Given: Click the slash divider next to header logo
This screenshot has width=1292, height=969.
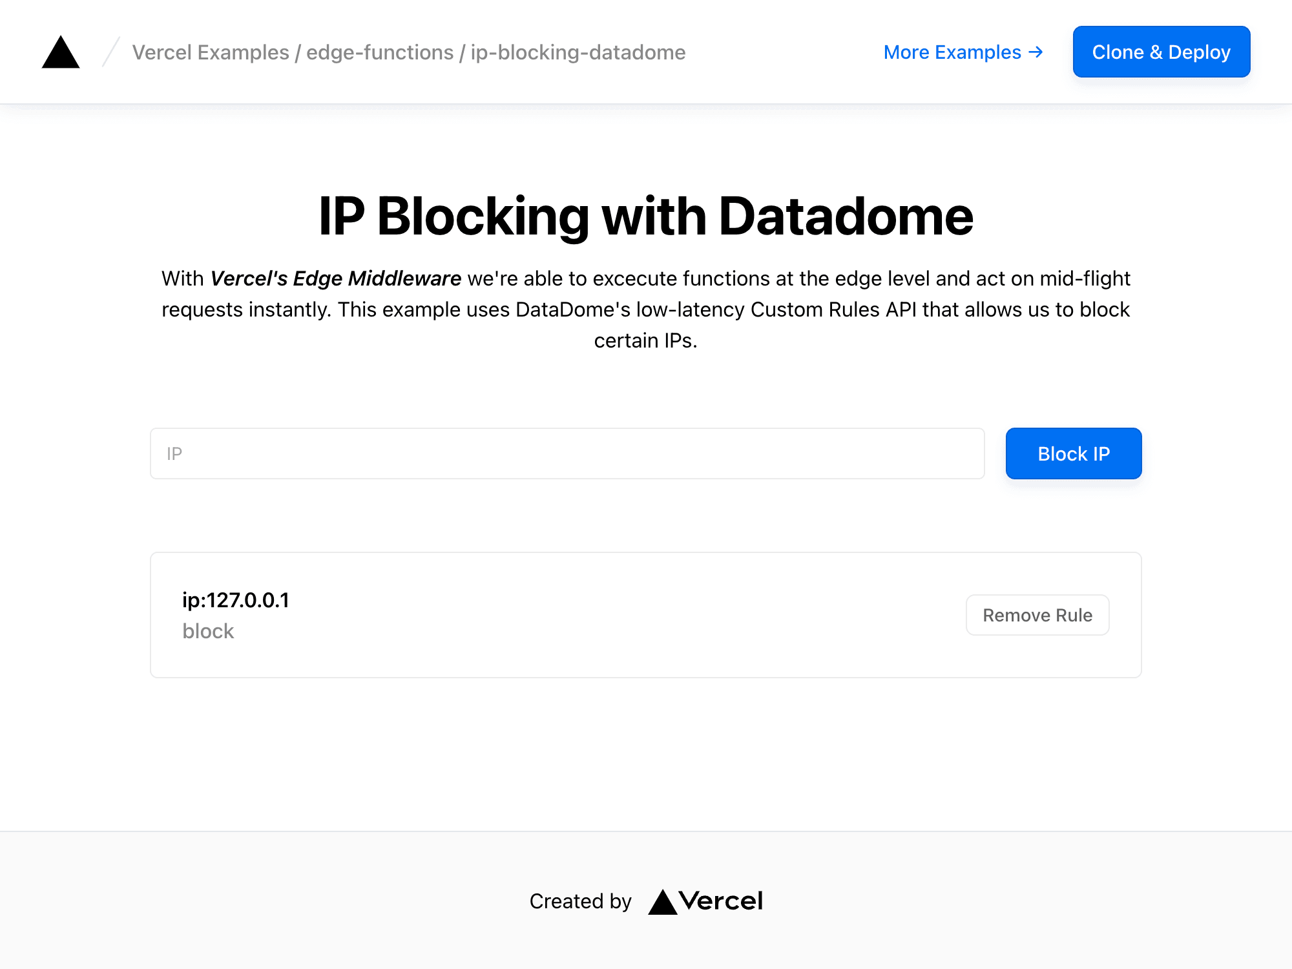Looking at the screenshot, I should tap(111, 52).
